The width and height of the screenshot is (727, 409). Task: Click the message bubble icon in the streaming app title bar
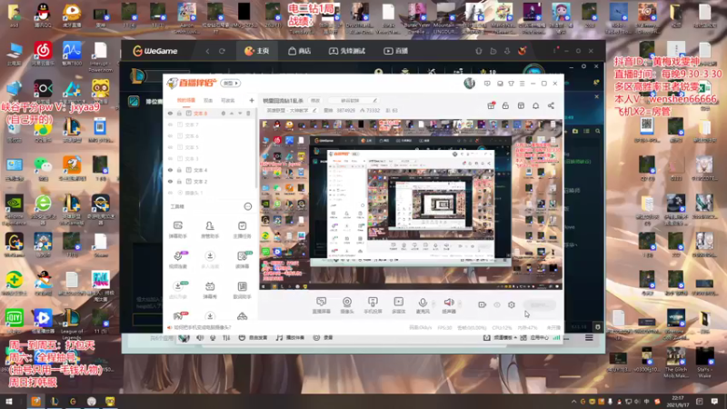click(x=487, y=84)
